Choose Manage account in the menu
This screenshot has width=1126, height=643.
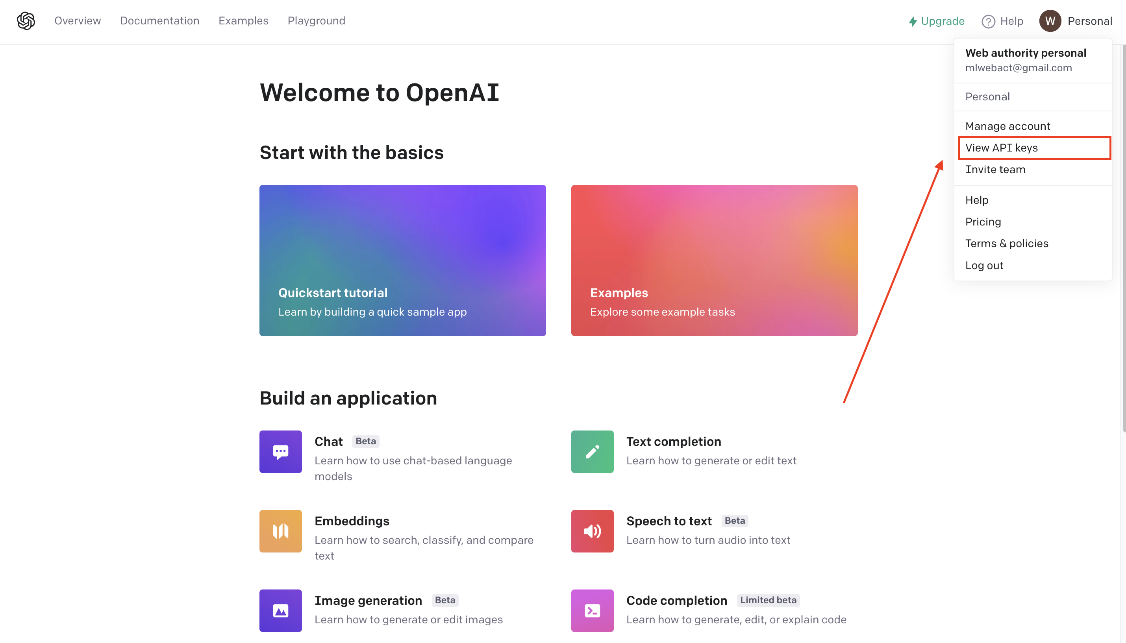[1008, 126]
